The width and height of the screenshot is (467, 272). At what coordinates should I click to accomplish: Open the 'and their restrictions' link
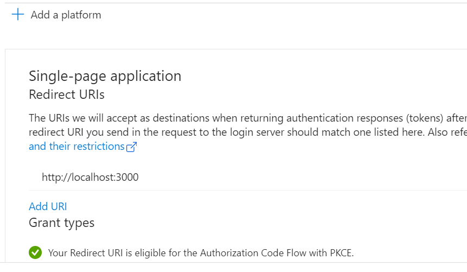point(76,146)
